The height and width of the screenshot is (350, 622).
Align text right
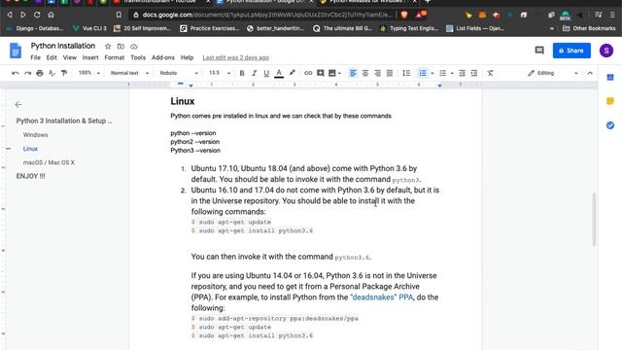coord(377,73)
